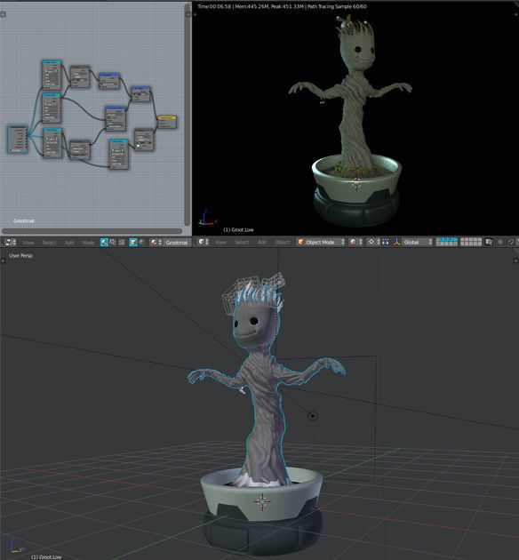
Task: Open the Select menu in 3D view header
Action: coord(242,243)
